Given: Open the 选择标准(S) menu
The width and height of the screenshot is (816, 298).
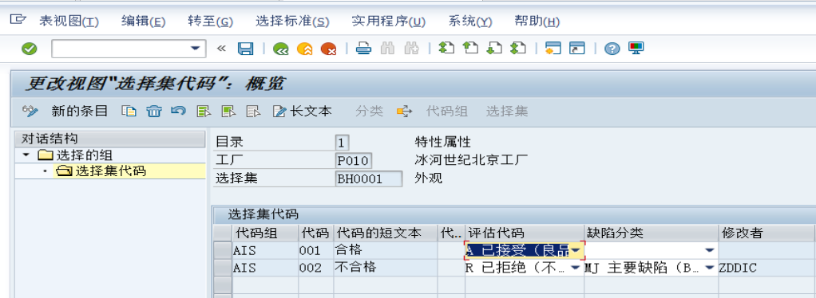Looking at the screenshot, I should click(292, 22).
